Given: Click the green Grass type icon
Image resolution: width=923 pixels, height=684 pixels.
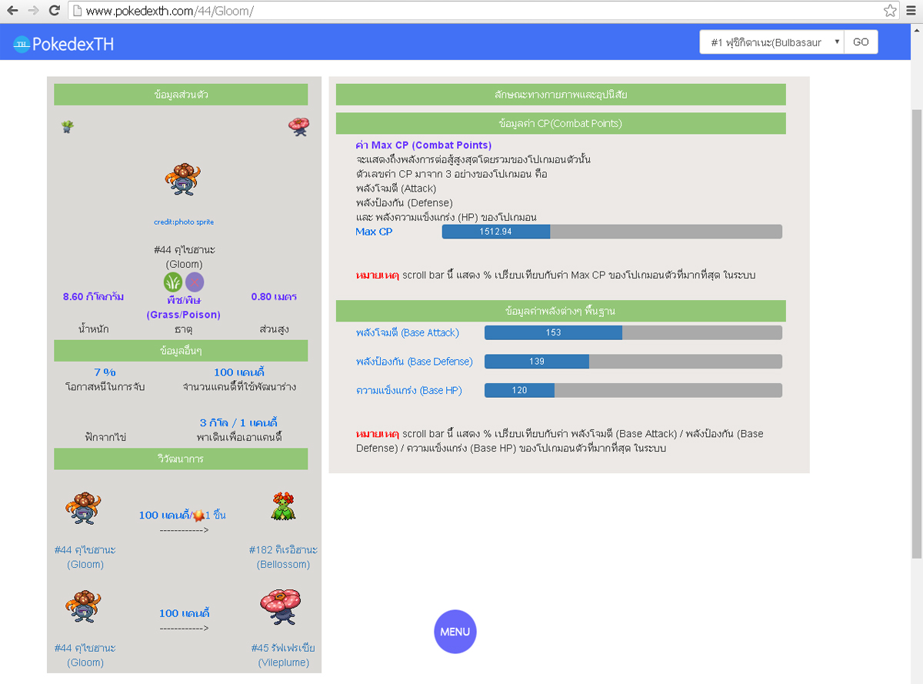Looking at the screenshot, I should 173,282.
